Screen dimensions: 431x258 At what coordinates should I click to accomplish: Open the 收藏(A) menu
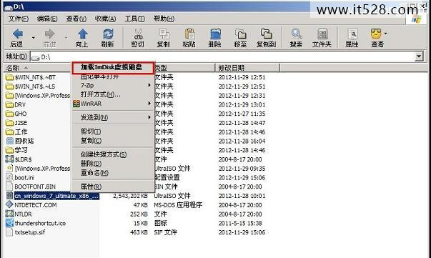pyautogui.click(x=105, y=19)
